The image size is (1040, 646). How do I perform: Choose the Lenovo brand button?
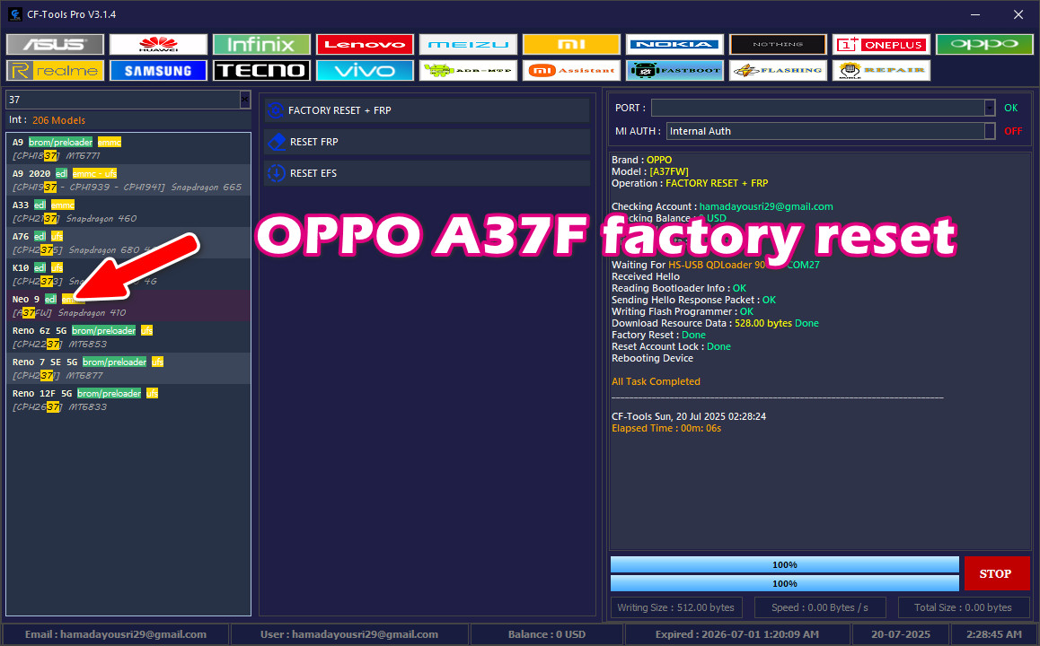365,44
